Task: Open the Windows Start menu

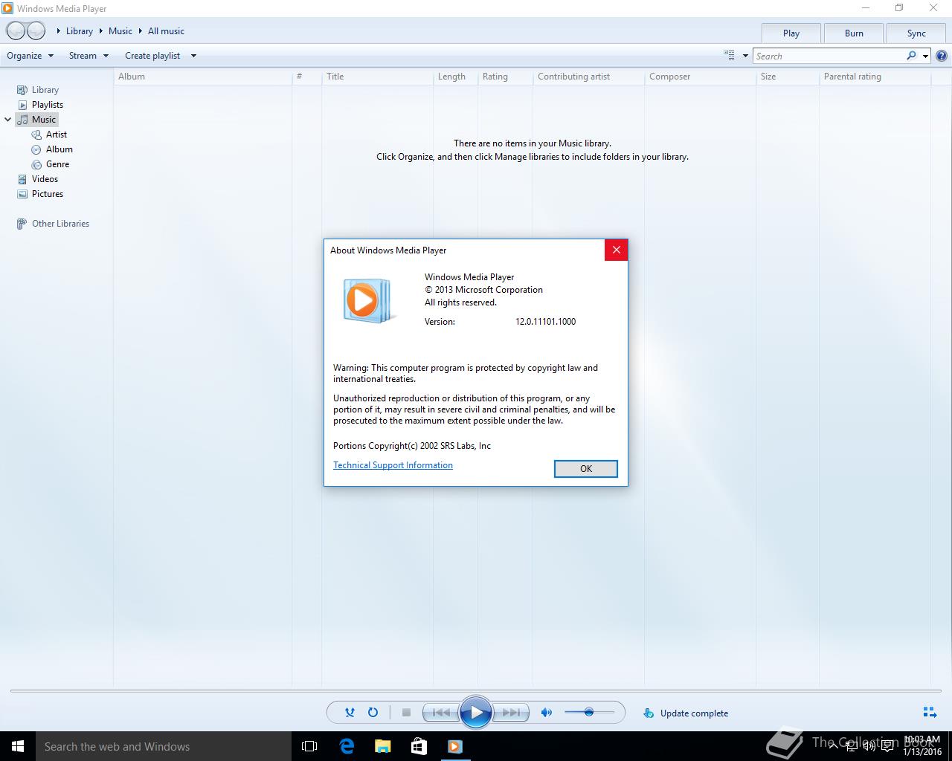Action: 18,746
